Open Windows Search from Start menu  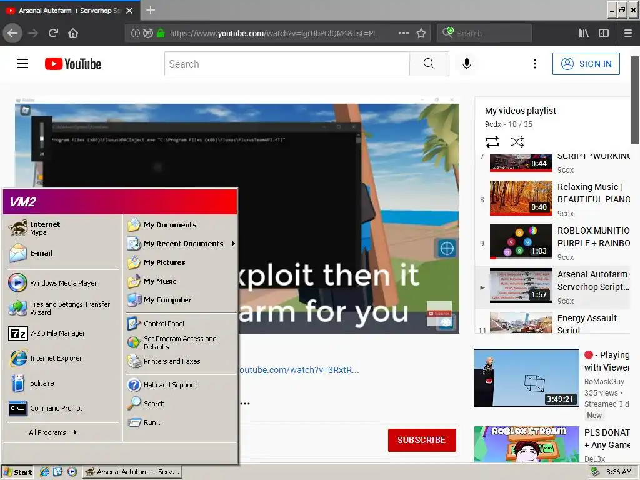146,404
